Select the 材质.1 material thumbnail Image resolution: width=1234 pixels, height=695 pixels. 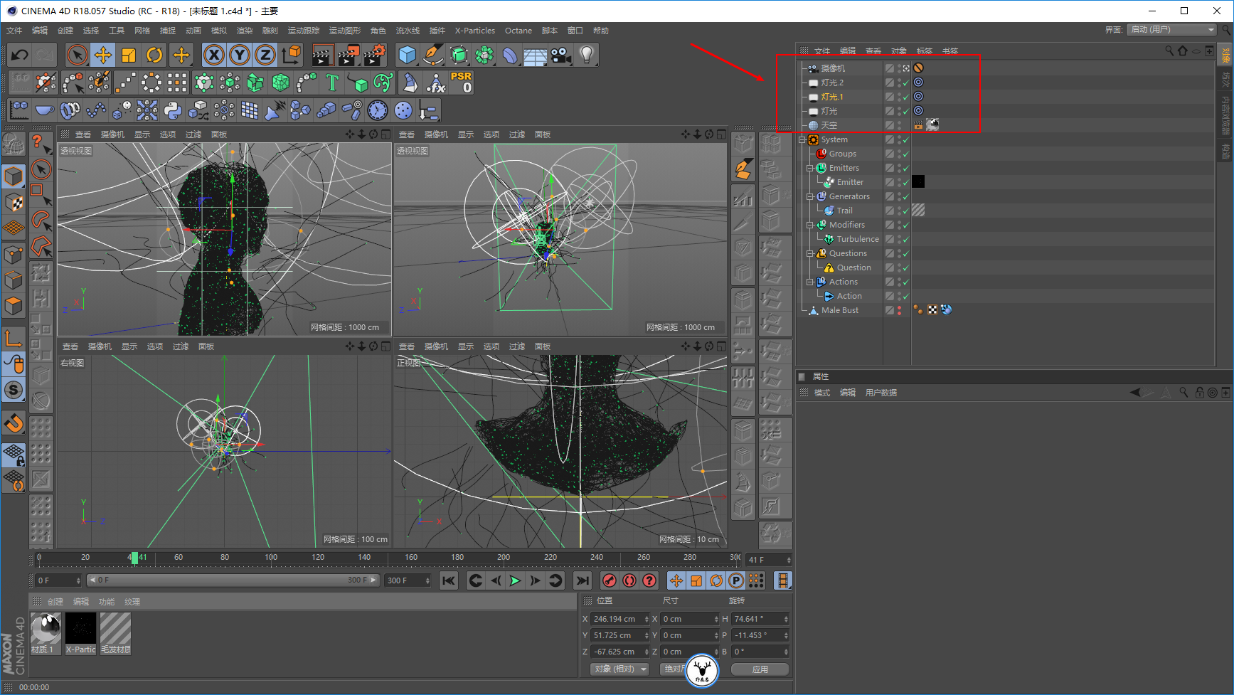[x=46, y=633]
